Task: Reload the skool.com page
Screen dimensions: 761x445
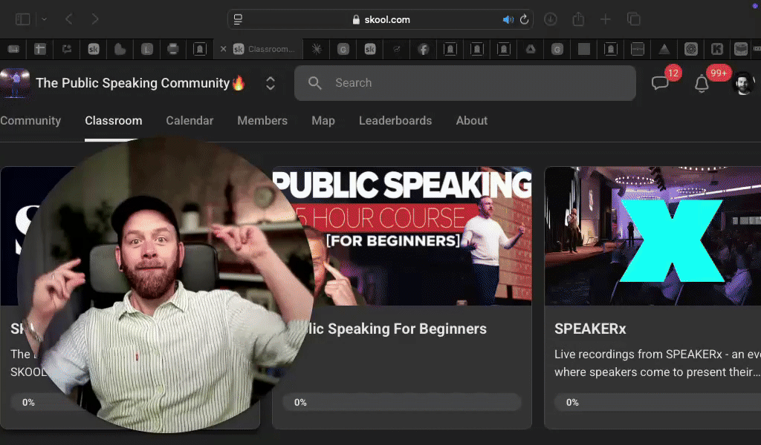Action: (524, 19)
